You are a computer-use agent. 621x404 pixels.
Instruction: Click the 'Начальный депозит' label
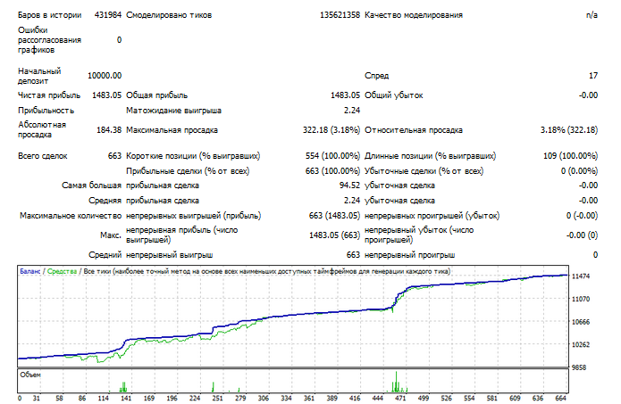coord(39,76)
